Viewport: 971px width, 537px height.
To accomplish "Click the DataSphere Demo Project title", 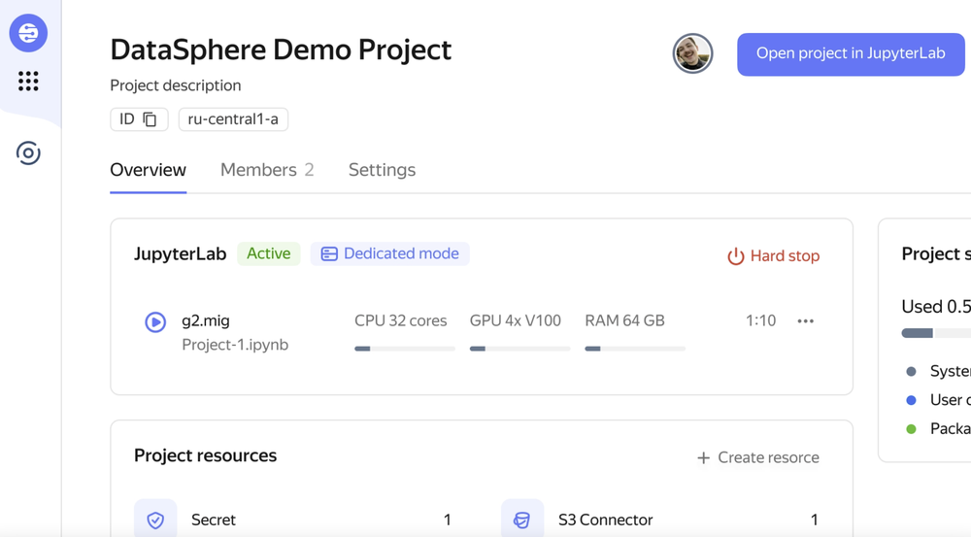I will click(x=282, y=50).
